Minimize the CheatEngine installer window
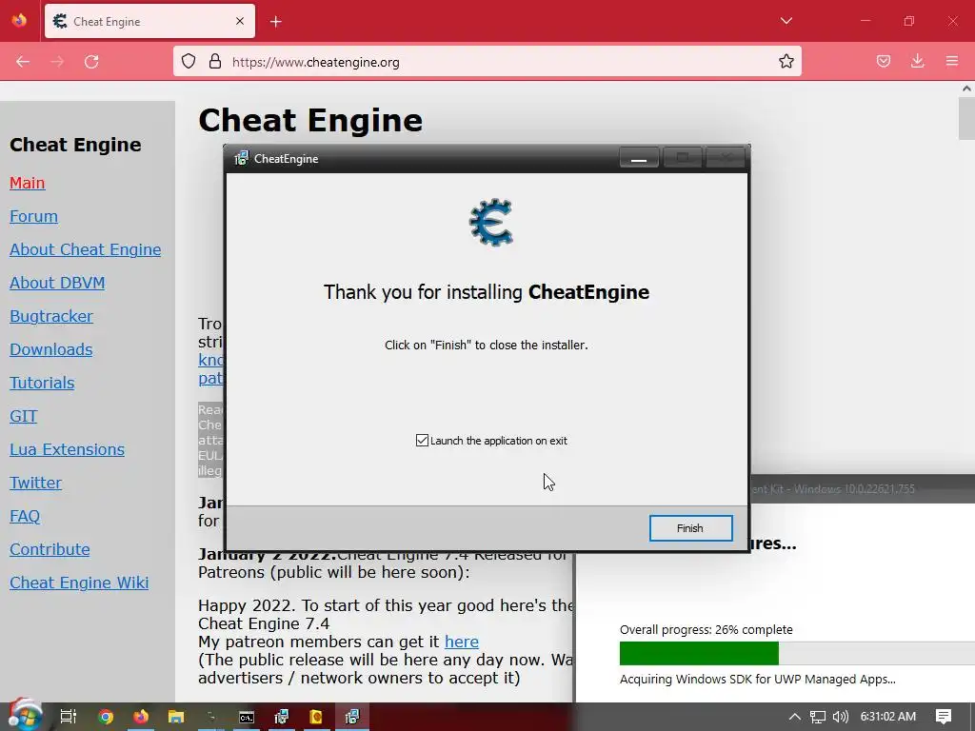The width and height of the screenshot is (975, 731). pyautogui.click(x=639, y=158)
